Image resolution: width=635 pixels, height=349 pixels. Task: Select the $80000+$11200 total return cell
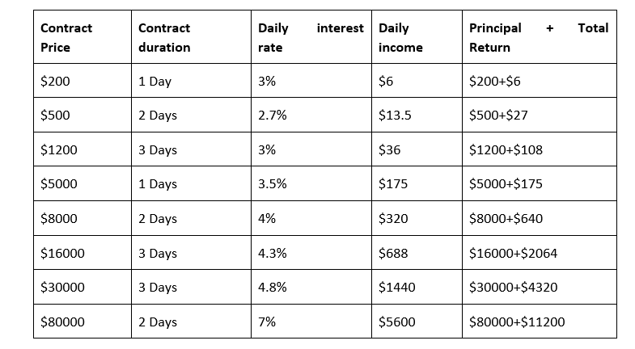click(517, 322)
